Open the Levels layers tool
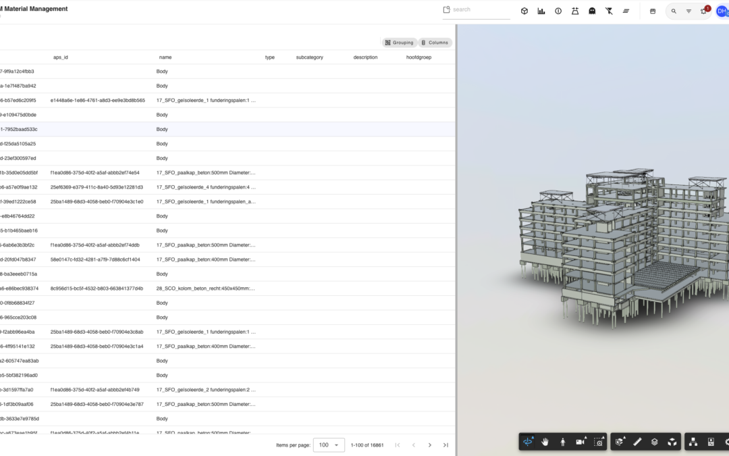 655,442
